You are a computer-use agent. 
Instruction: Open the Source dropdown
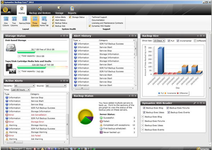56,86
